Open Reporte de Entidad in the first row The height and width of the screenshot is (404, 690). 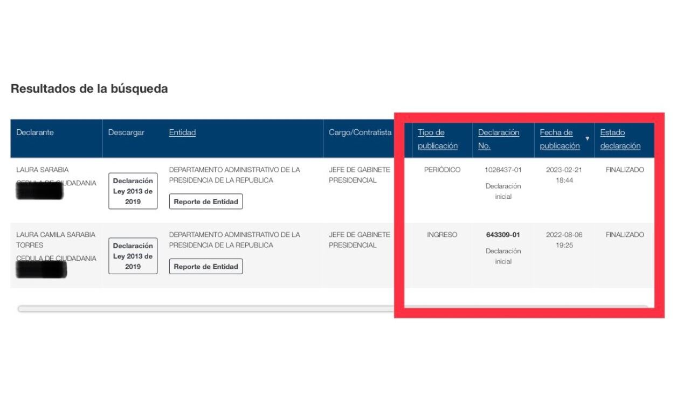[x=205, y=201]
